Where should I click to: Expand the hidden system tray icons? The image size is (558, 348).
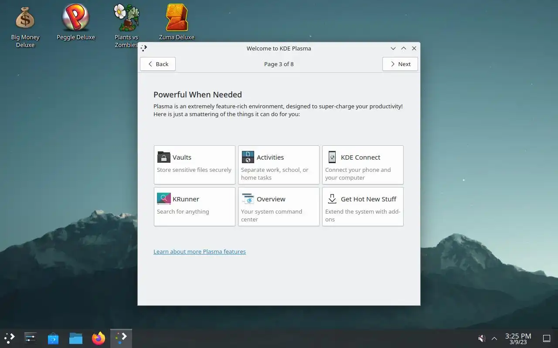point(494,338)
